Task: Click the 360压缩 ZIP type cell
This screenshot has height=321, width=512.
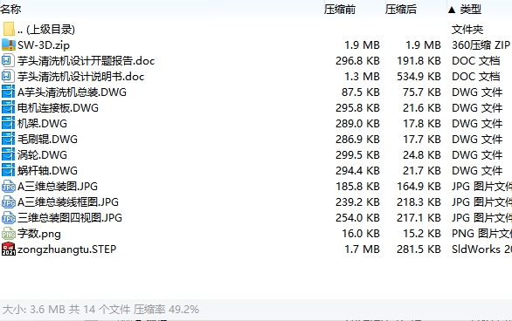Action: point(481,45)
